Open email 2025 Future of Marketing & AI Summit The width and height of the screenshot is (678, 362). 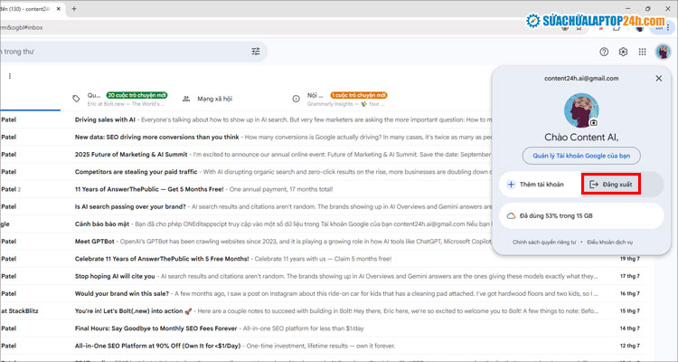click(283, 154)
